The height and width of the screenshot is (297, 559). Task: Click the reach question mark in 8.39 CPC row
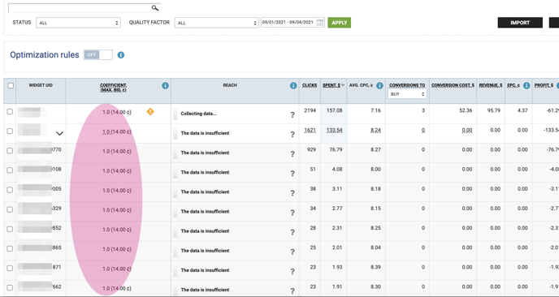coord(292,271)
